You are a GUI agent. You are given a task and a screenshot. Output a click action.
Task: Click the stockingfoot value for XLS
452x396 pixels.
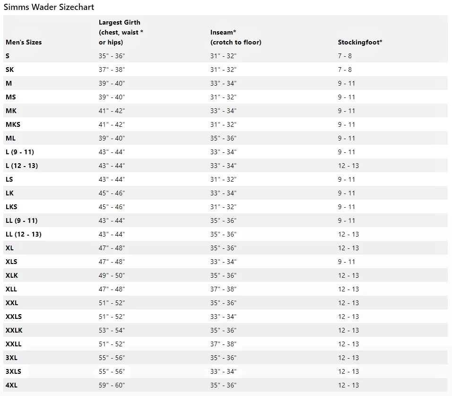pos(346,262)
